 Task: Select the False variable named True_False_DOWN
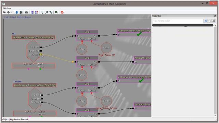point(106,101)
